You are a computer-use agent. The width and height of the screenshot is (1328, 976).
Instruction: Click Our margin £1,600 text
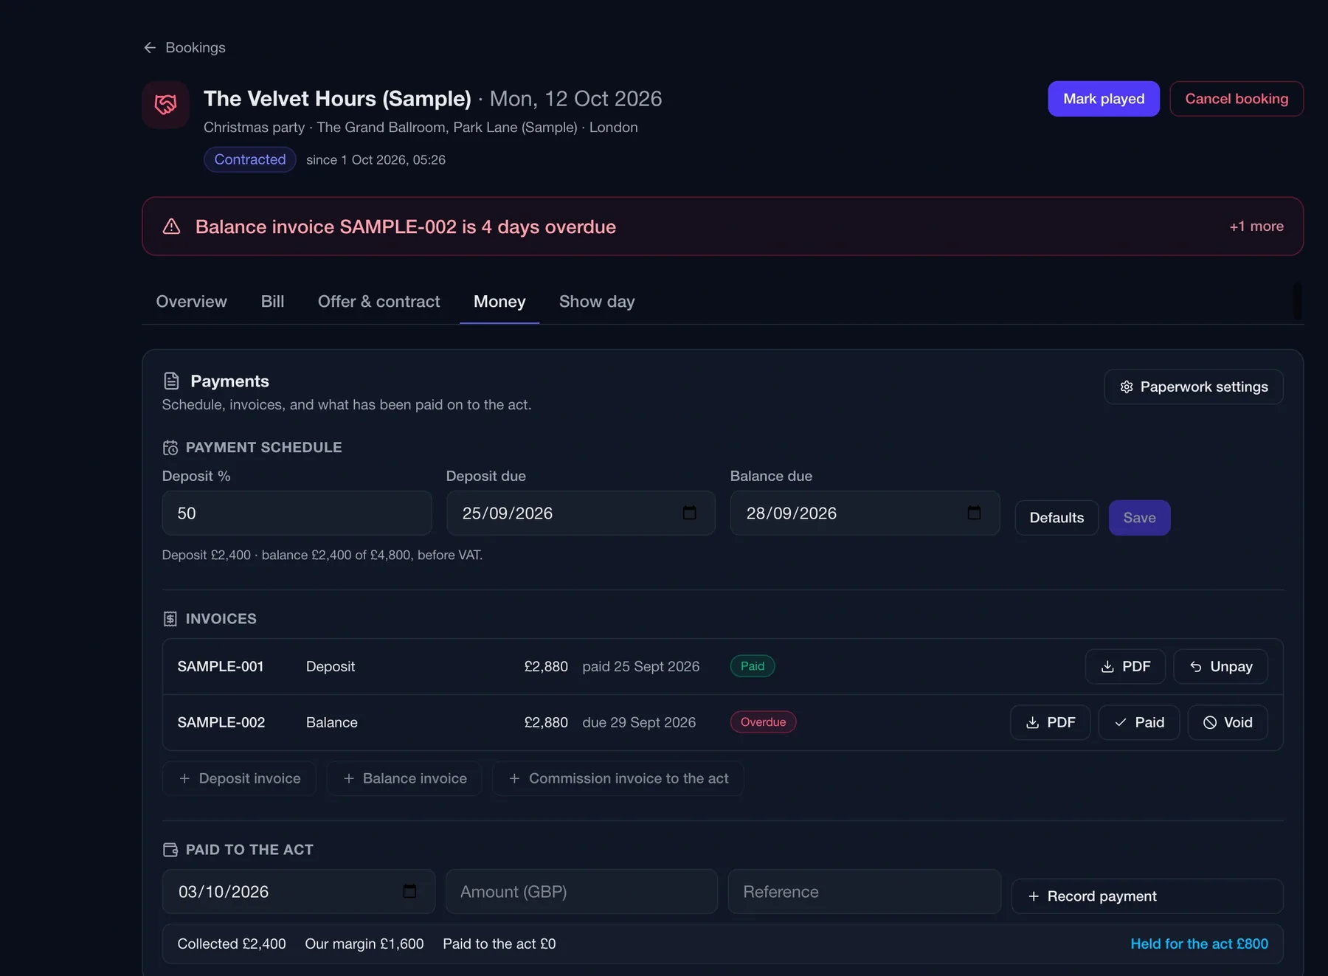pyautogui.click(x=364, y=944)
